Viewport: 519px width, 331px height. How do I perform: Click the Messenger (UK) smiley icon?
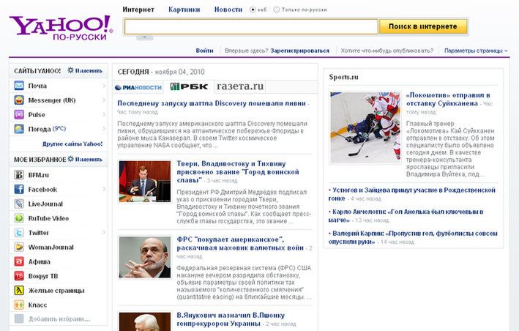(19, 100)
